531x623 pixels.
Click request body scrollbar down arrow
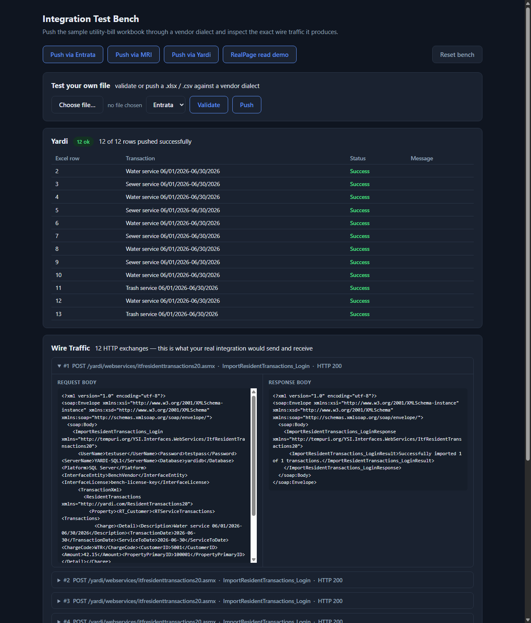(253, 560)
